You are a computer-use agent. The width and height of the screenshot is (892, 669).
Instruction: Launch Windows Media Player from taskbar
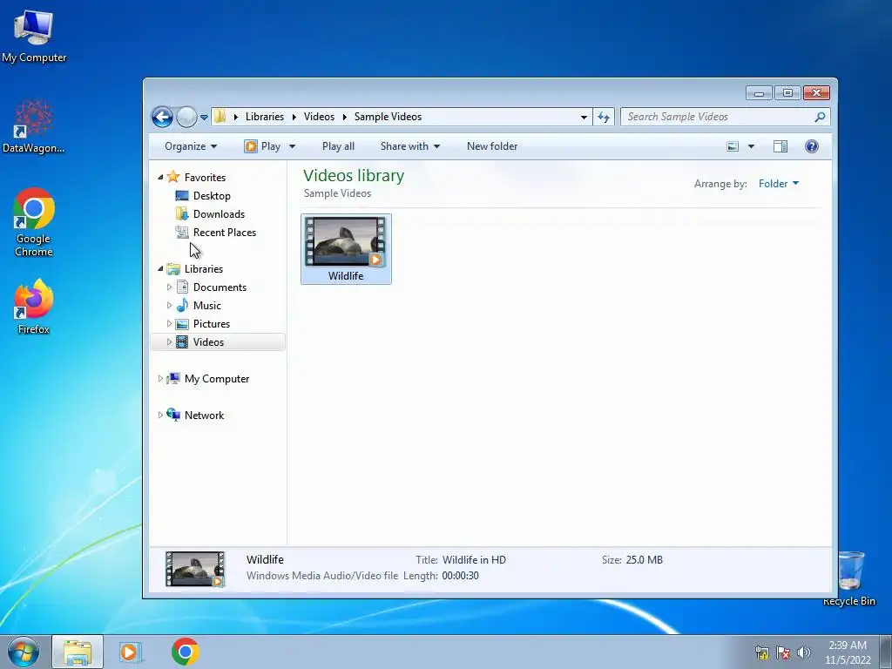point(130,652)
